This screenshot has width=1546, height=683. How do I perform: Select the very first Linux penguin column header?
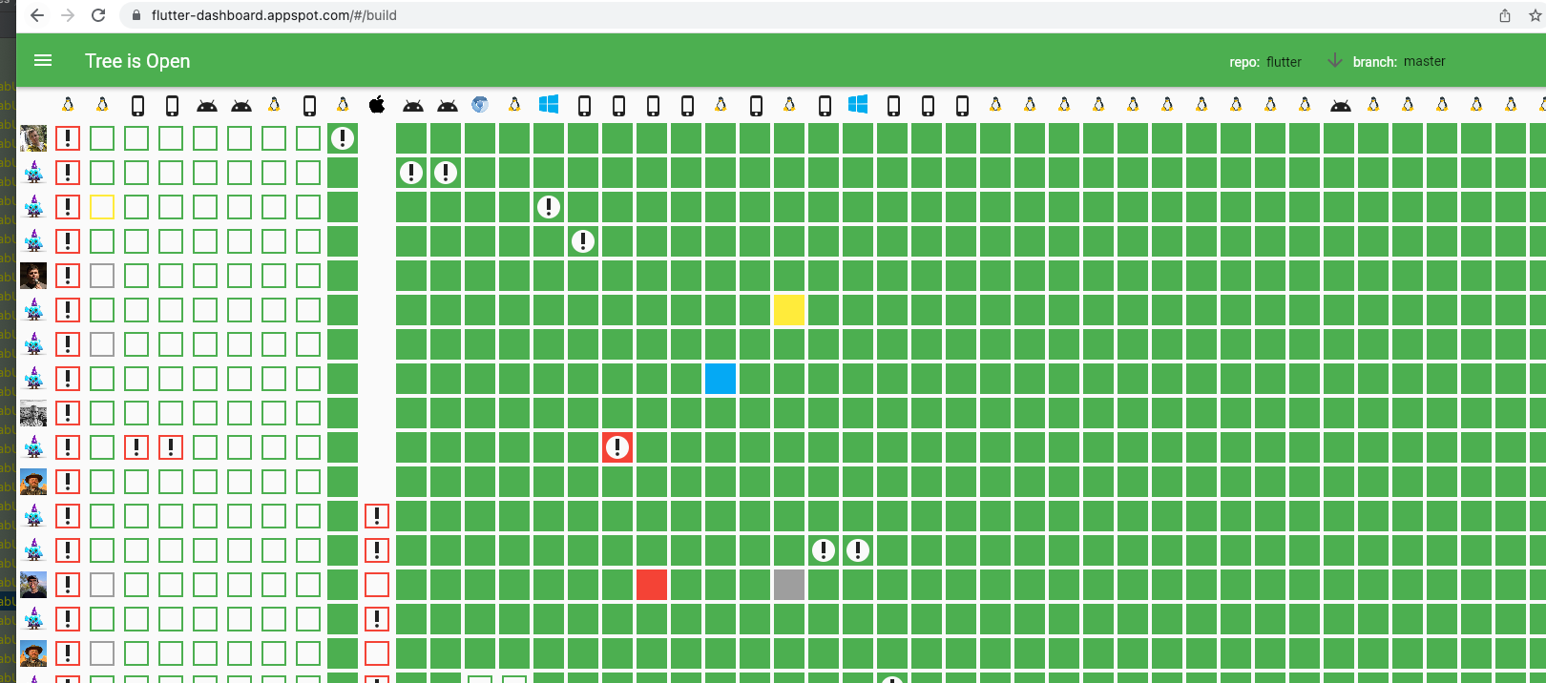68,105
